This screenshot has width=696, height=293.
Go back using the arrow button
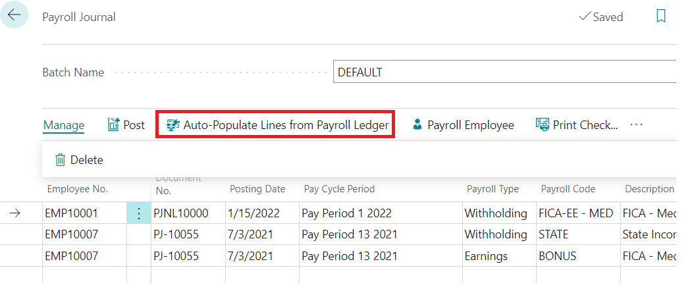point(14,14)
